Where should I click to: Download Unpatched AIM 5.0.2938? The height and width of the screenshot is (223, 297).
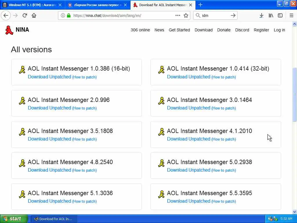tap(189, 170)
